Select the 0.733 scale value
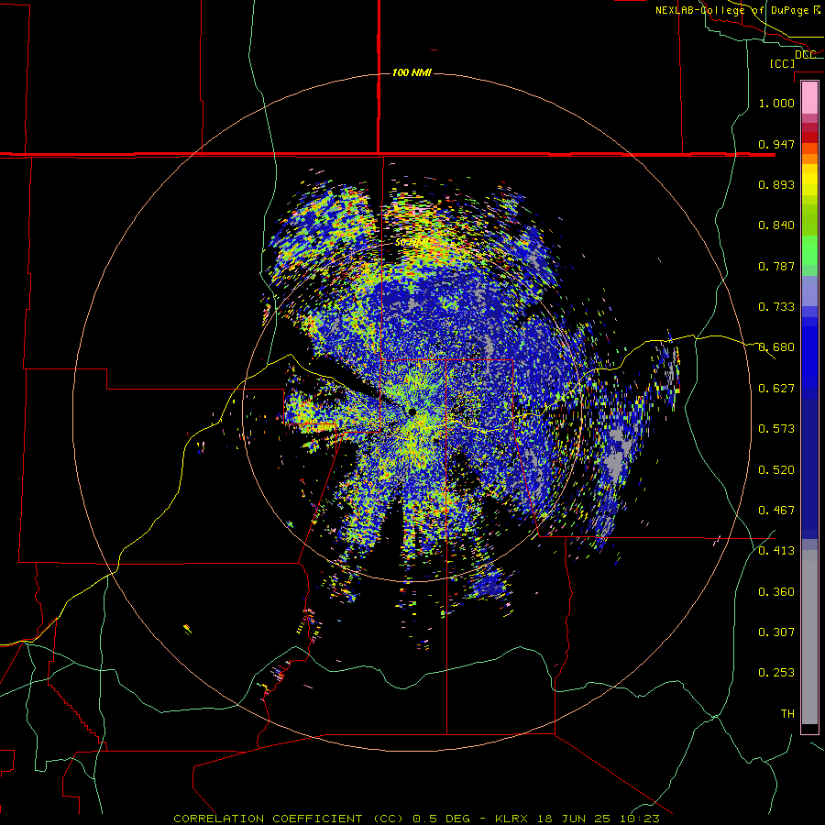 [776, 307]
